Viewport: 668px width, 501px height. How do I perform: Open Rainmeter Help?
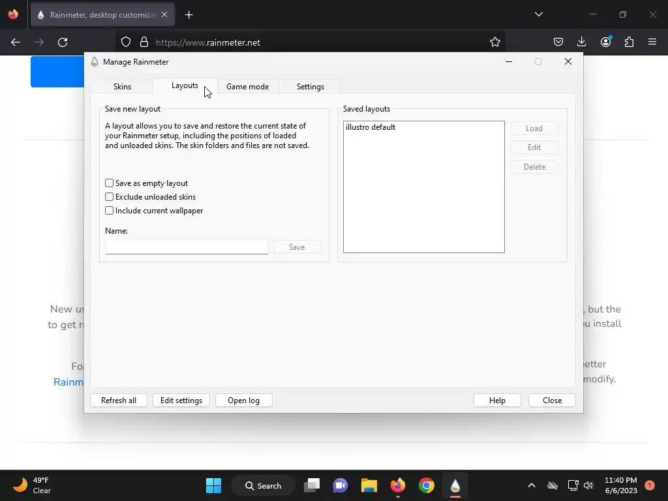[497, 401]
